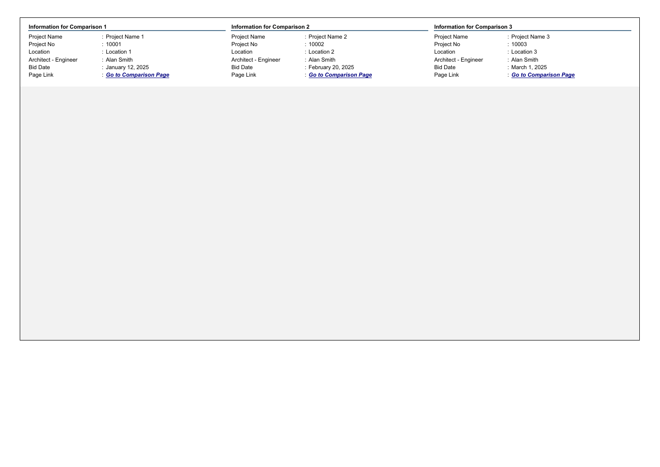Click 'Alan Smith' under Comparison 2

(322, 60)
